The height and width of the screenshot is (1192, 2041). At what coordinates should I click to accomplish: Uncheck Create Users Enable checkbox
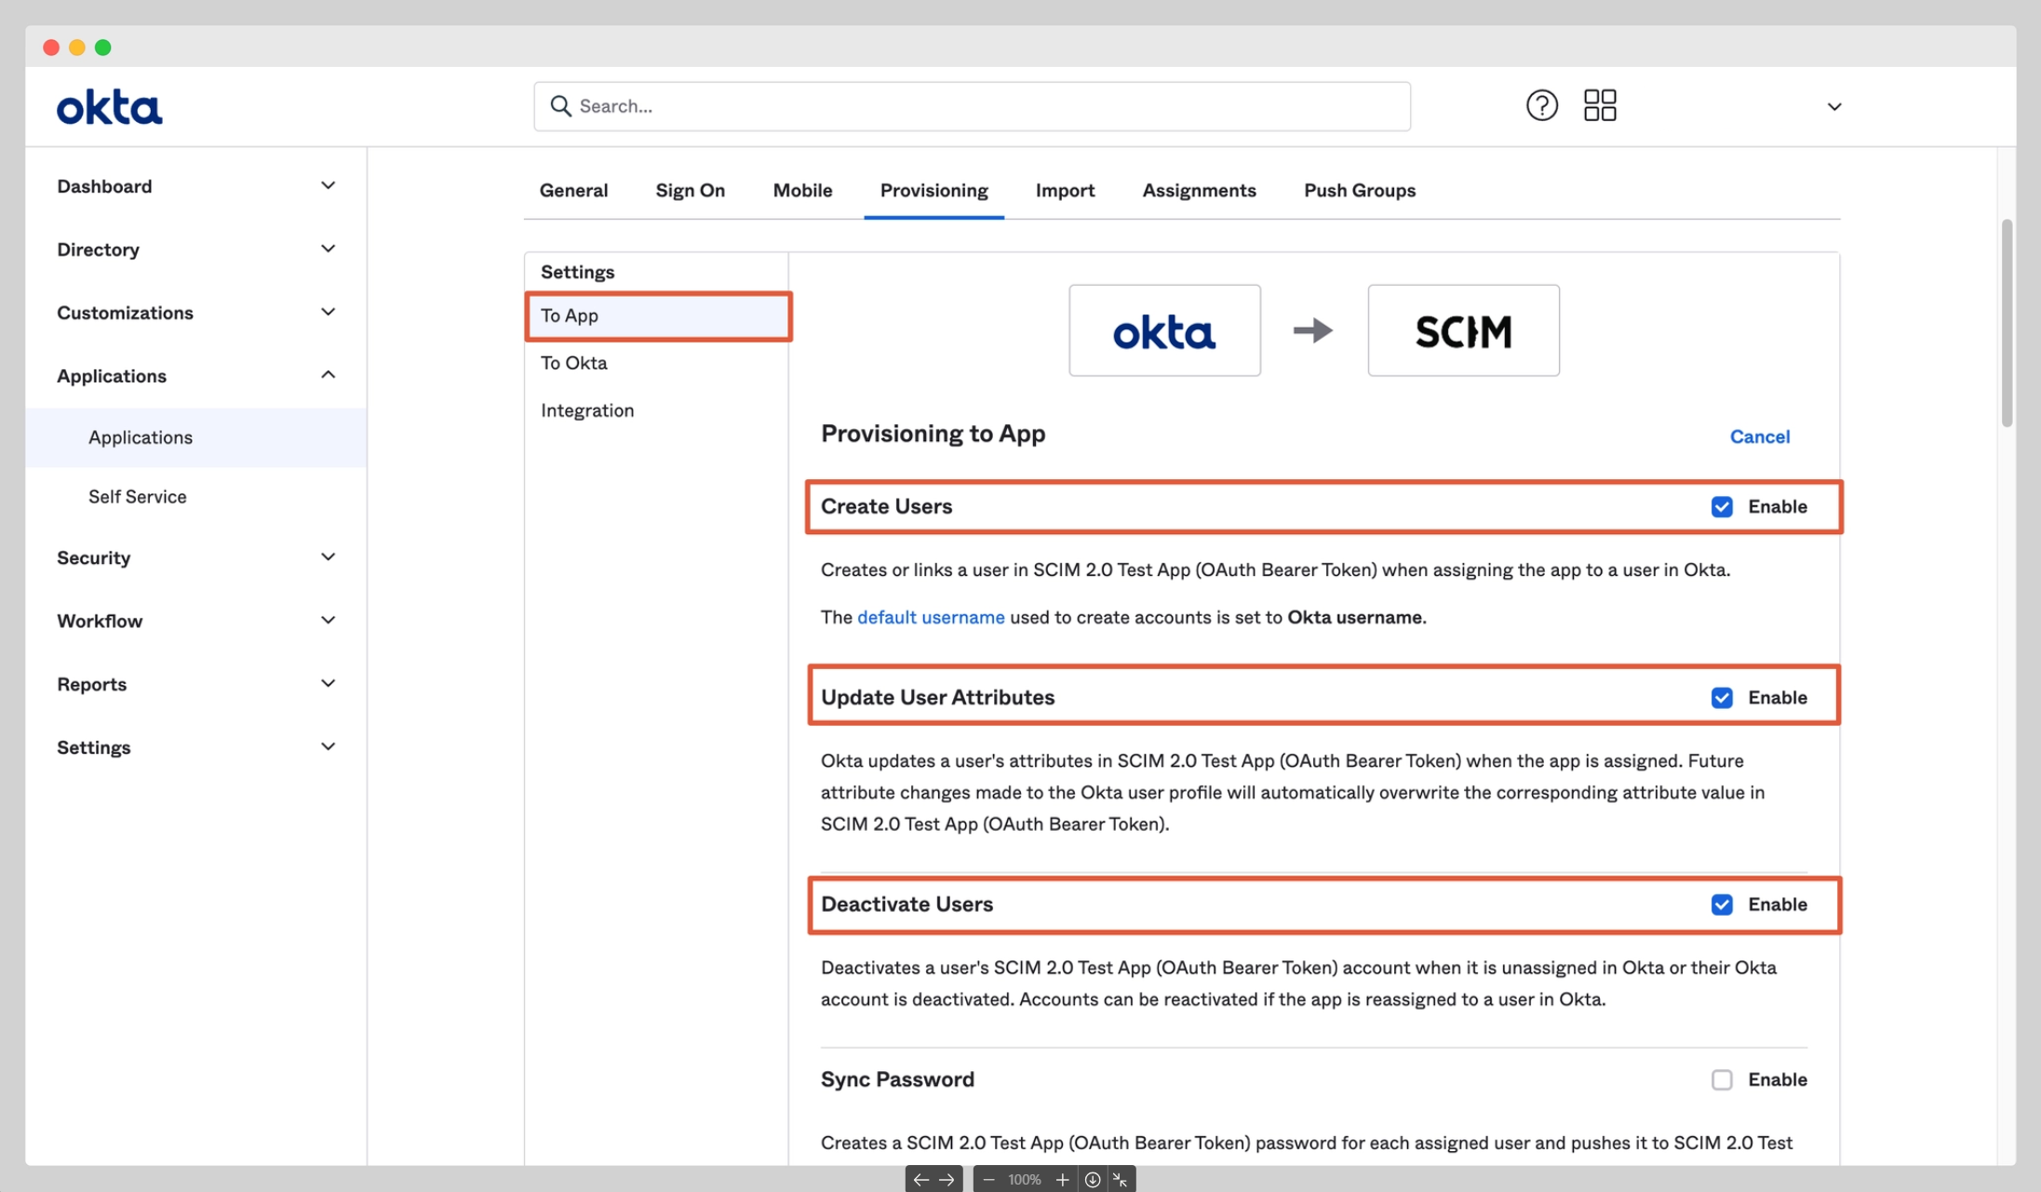[1721, 506]
